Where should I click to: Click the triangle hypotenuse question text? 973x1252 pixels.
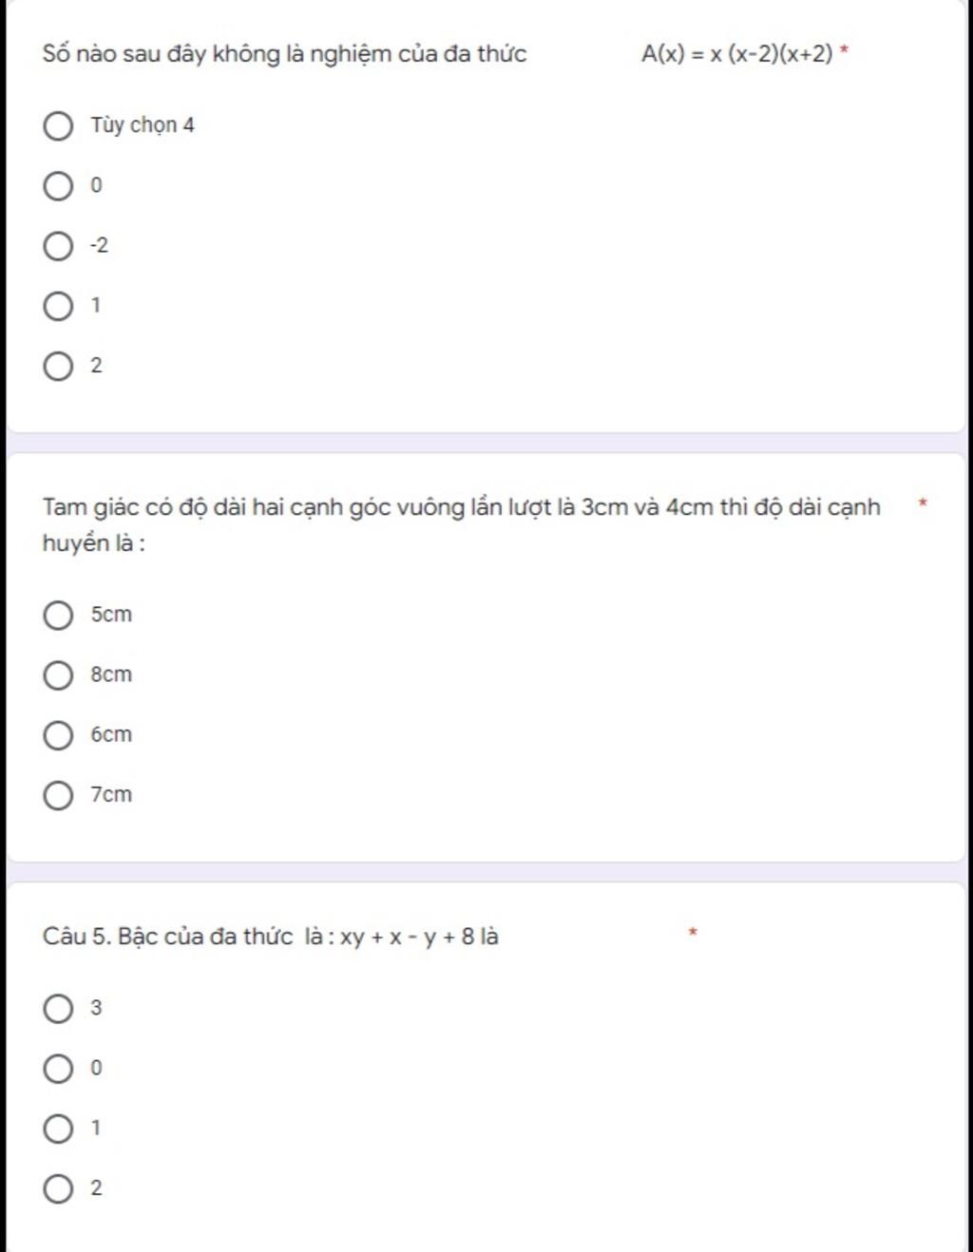tap(462, 525)
